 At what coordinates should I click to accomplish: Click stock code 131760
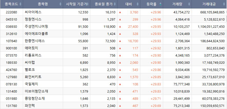click(x=12, y=106)
